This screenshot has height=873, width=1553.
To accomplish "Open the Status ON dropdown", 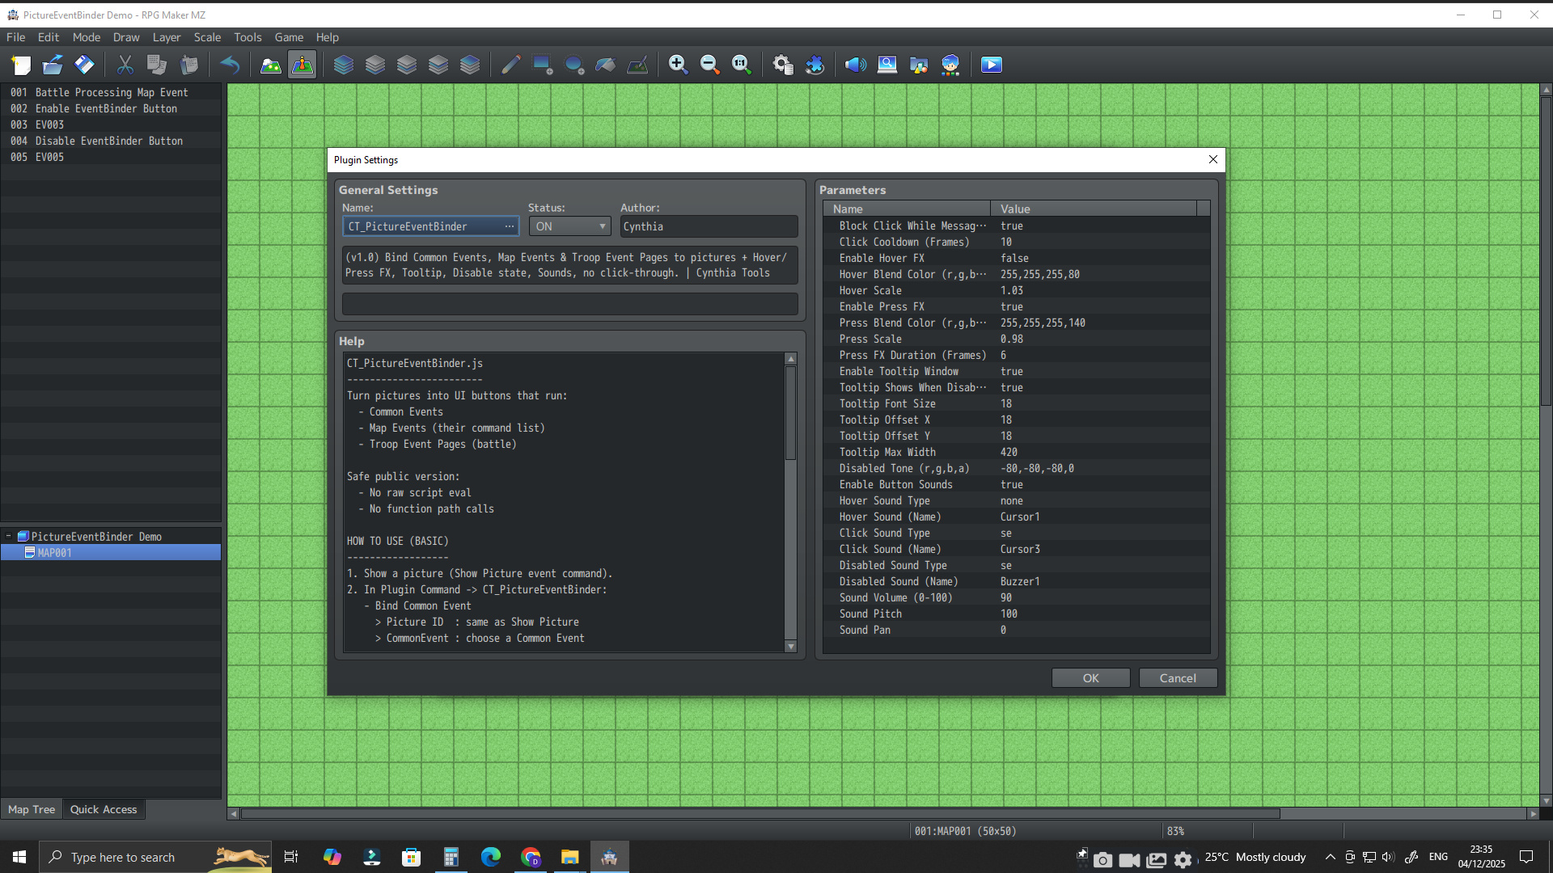I will click(570, 226).
